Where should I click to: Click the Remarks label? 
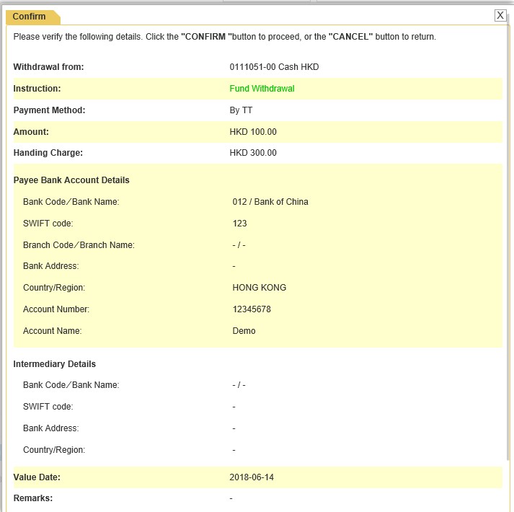tap(33, 498)
